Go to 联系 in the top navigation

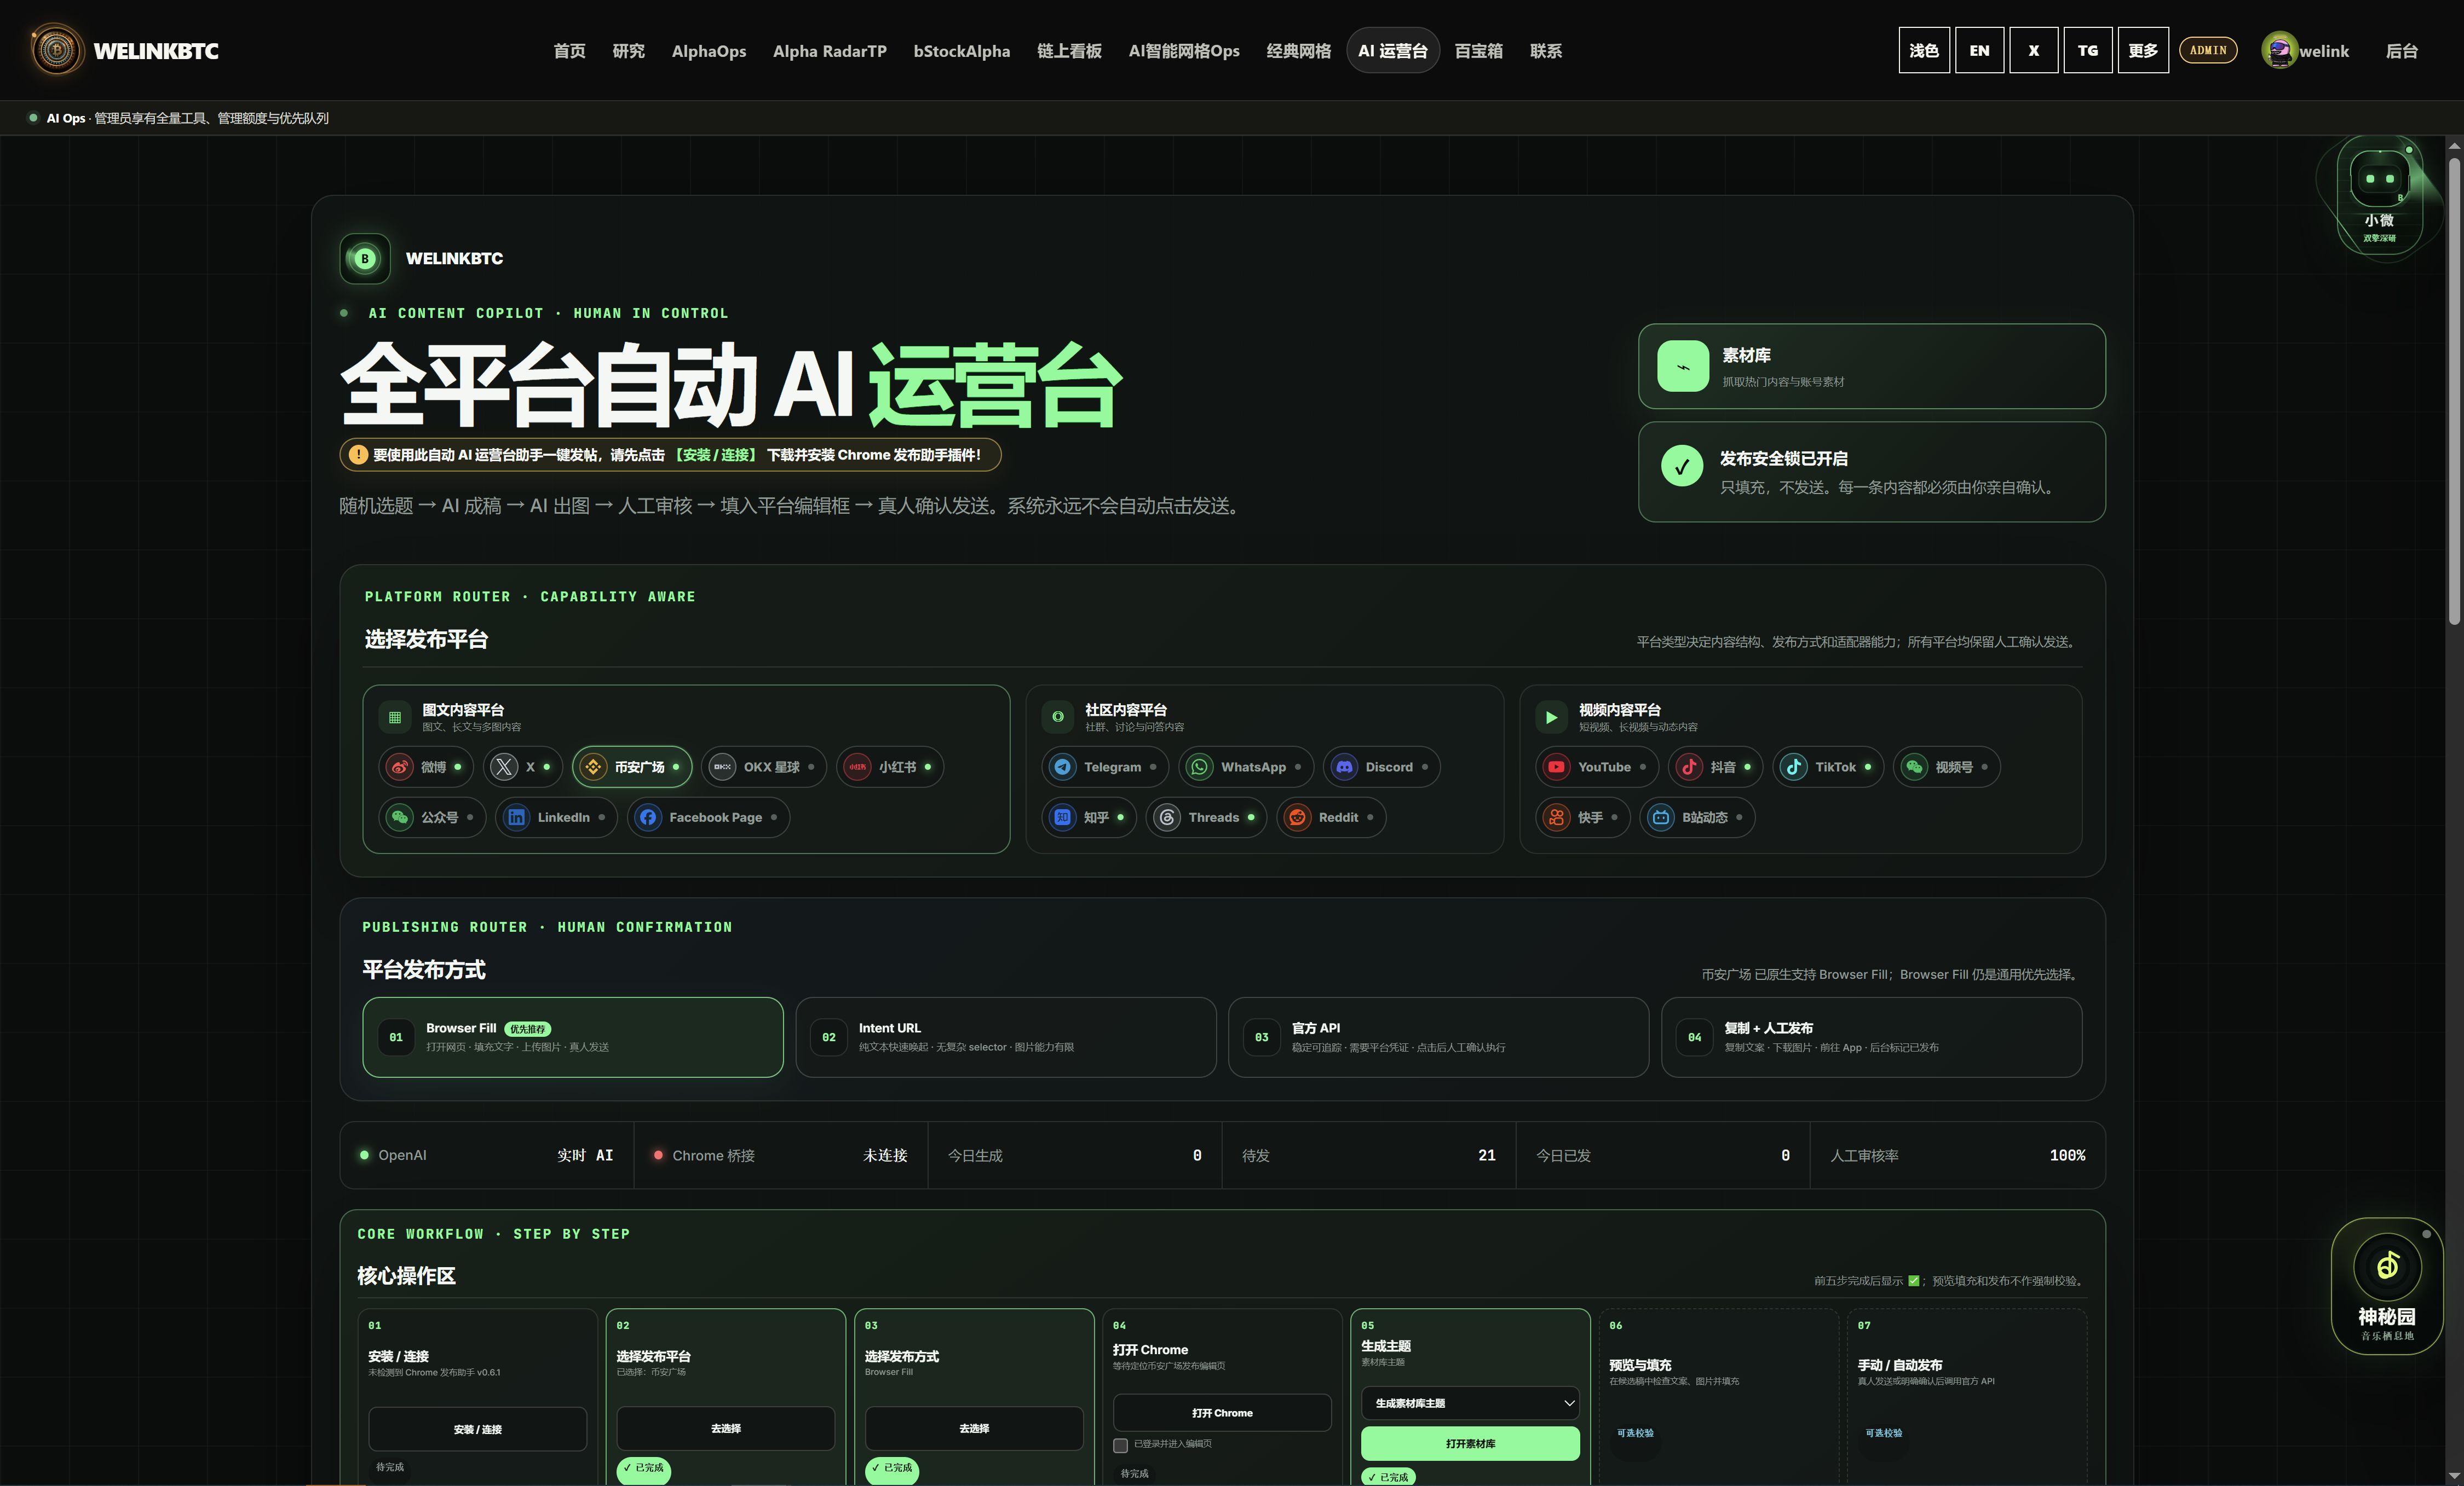tap(1546, 51)
